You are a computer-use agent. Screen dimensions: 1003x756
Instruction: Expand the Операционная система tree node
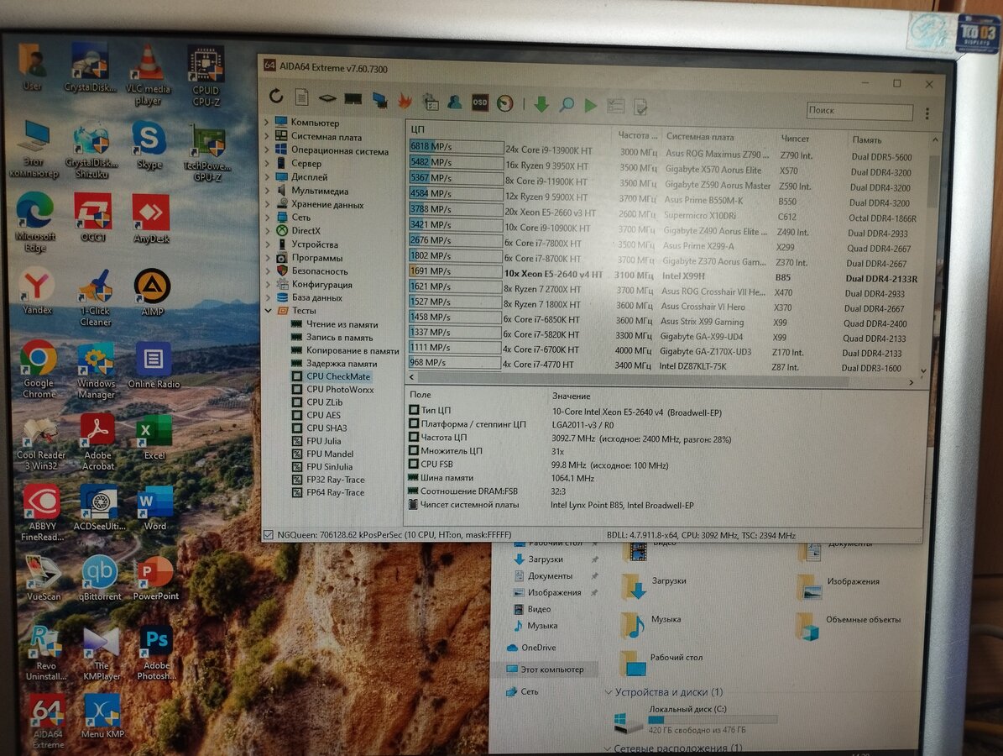point(268,149)
